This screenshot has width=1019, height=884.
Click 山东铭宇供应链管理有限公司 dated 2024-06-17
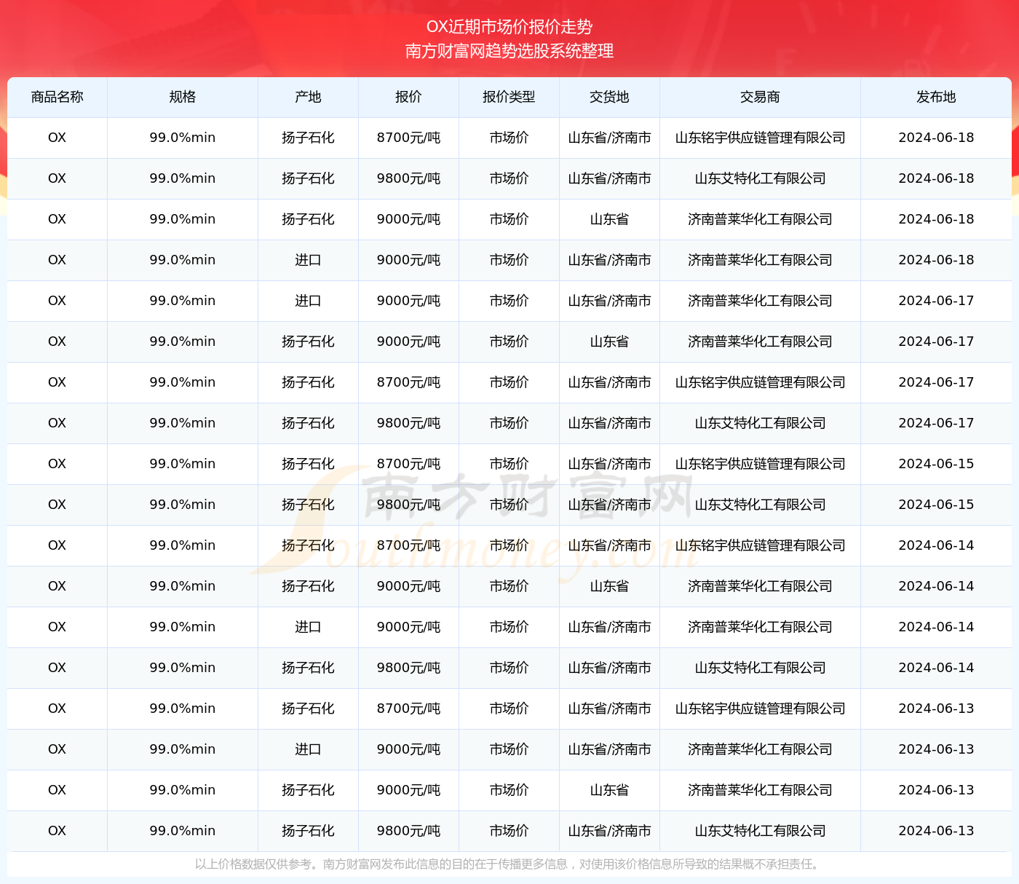[x=760, y=382]
